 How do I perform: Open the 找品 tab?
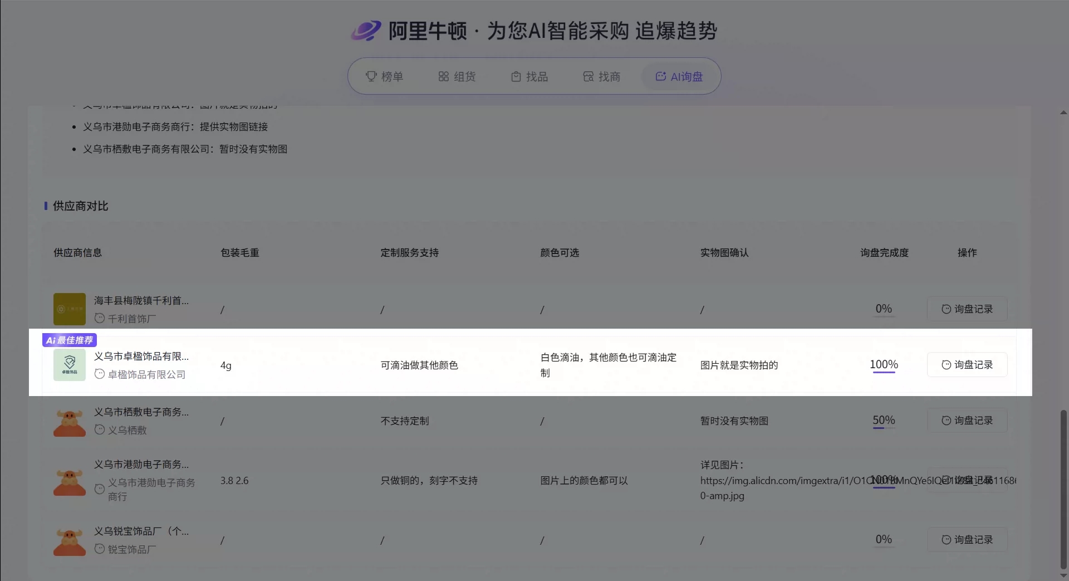(x=529, y=76)
